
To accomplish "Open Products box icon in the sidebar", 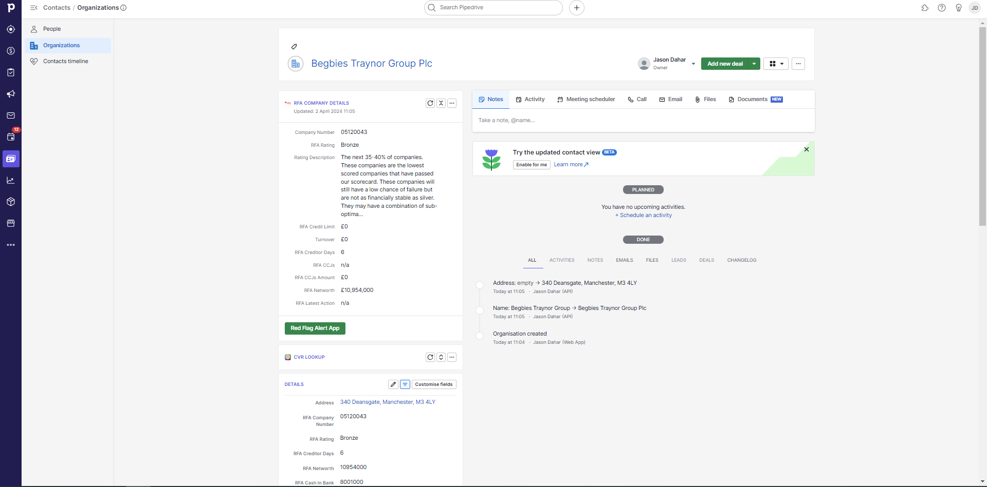I will (x=11, y=202).
